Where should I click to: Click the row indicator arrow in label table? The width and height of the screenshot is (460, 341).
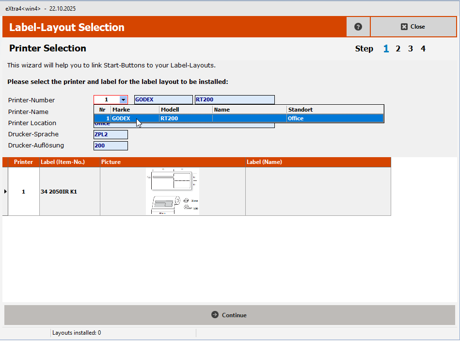[x=5, y=192]
